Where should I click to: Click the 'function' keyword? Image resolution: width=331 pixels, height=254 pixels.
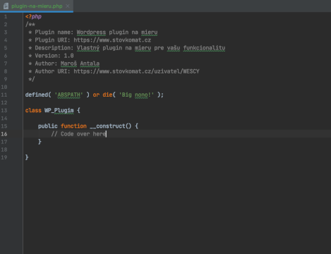pos(73,126)
